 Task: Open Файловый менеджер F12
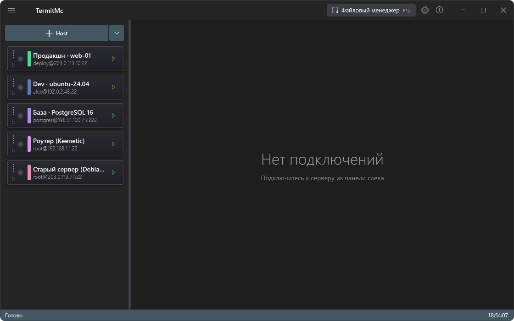[371, 10]
